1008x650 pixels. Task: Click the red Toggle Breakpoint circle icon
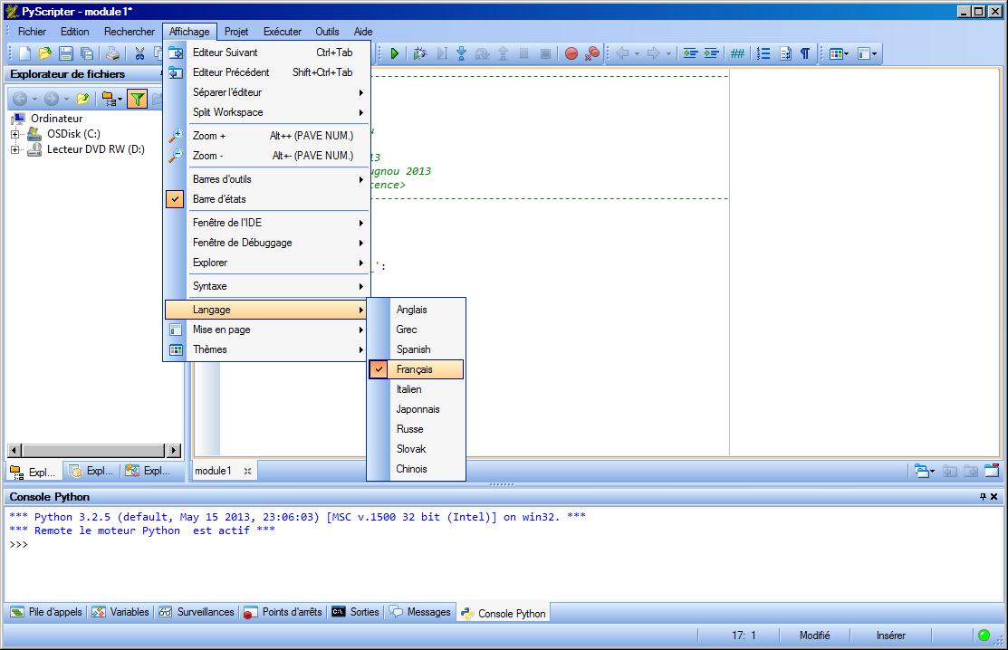point(571,53)
